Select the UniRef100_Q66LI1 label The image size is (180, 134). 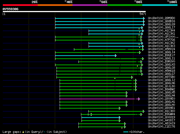[x=161, y=59]
